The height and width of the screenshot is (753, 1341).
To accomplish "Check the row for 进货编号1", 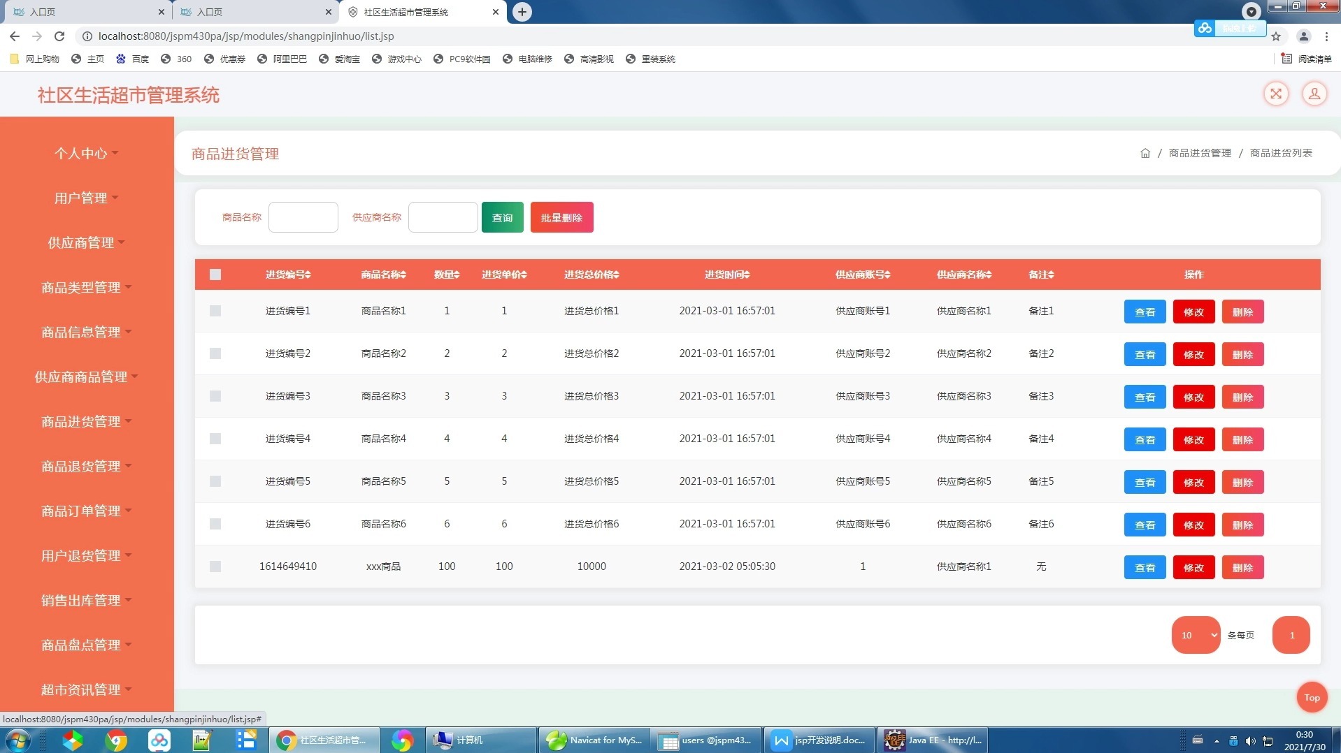I will (215, 311).
